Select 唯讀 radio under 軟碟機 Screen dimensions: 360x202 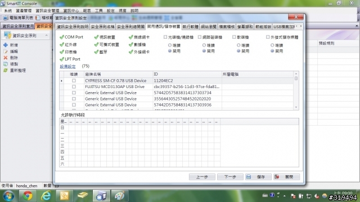238,45
